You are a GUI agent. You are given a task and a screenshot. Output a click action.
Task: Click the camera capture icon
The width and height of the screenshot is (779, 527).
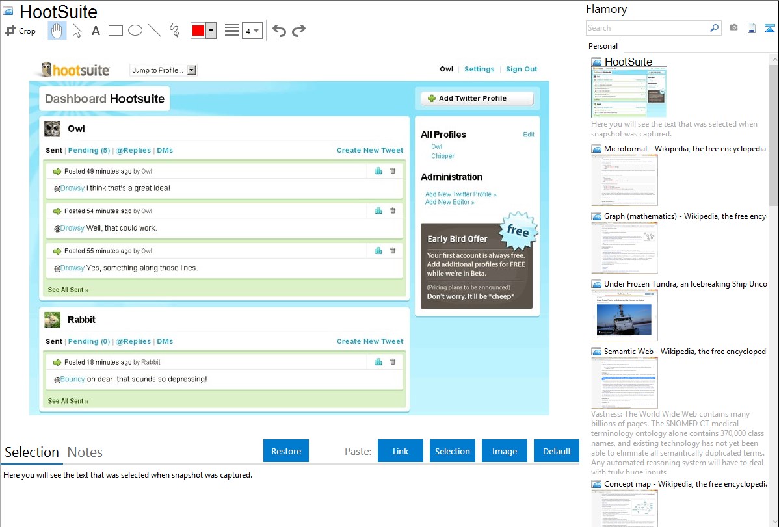733,28
